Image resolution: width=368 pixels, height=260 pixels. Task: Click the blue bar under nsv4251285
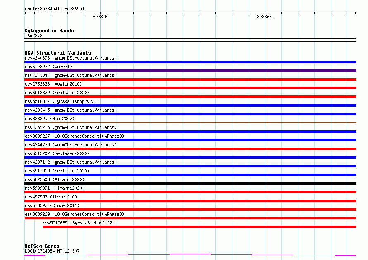pyautogui.click(x=190, y=131)
